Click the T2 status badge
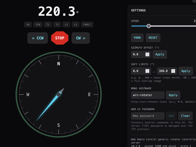 click(57, 24)
